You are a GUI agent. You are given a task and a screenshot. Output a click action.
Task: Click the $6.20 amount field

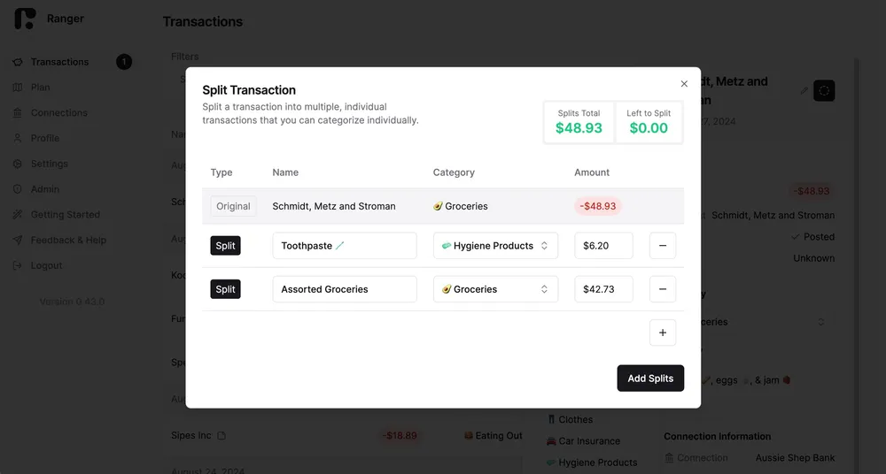(603, 246)
